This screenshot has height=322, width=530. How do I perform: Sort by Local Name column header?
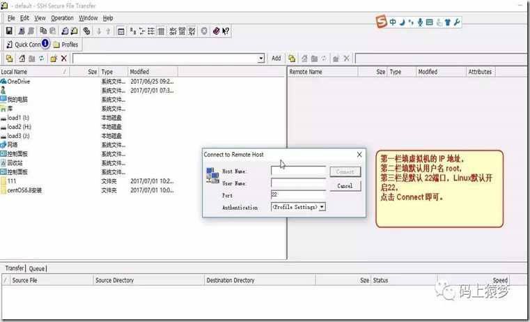[x=34, y=72]
